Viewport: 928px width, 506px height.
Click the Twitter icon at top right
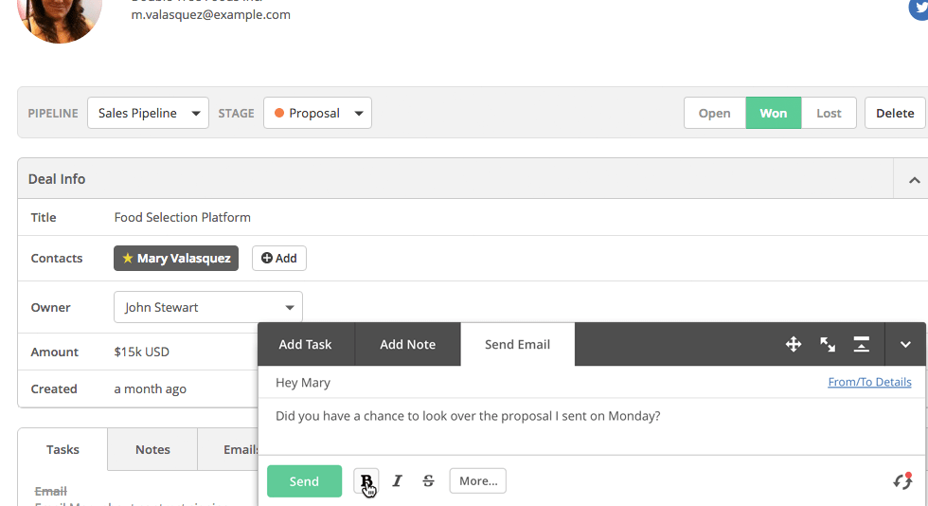pos(919,9)
